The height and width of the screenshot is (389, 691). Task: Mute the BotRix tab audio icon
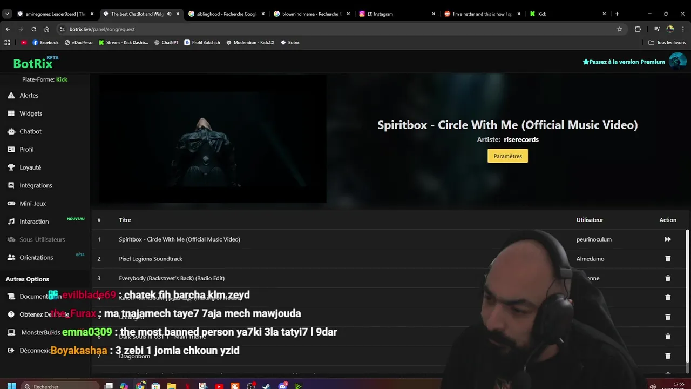click(170, 14)
